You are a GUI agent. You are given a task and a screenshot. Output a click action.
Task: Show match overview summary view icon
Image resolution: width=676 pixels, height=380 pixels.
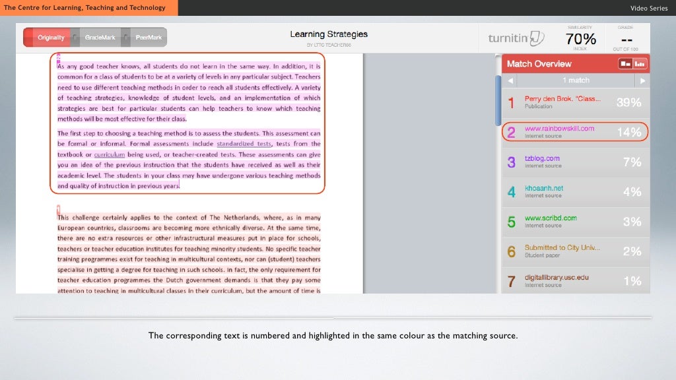[x=625, y=64]
